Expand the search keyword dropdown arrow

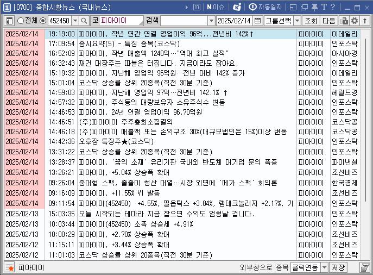(211, 21)
